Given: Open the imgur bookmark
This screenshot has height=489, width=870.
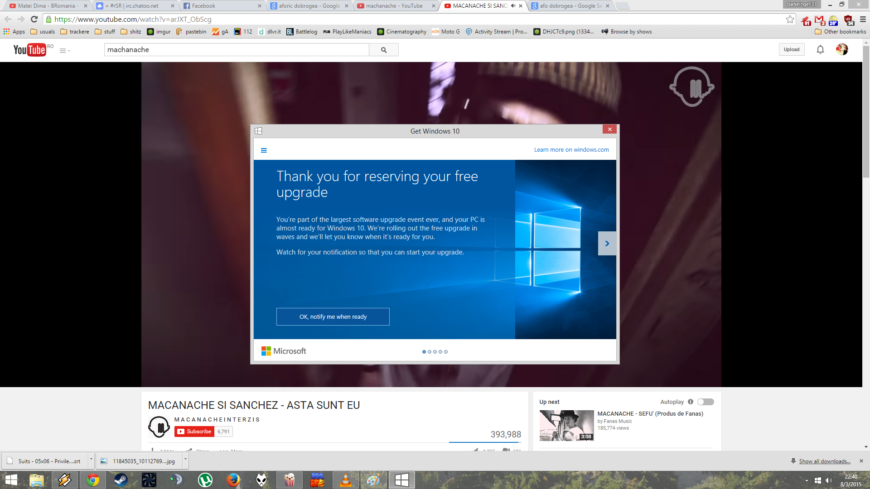Looking at the screenshot, I should (x=159, y=32).
